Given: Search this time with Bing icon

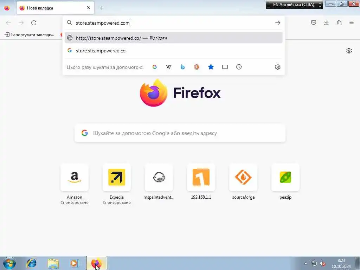Looking at the screenshot, I should tap(183, 67).
